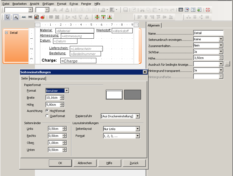Open the Report Navigator

(x=187, y=10)
